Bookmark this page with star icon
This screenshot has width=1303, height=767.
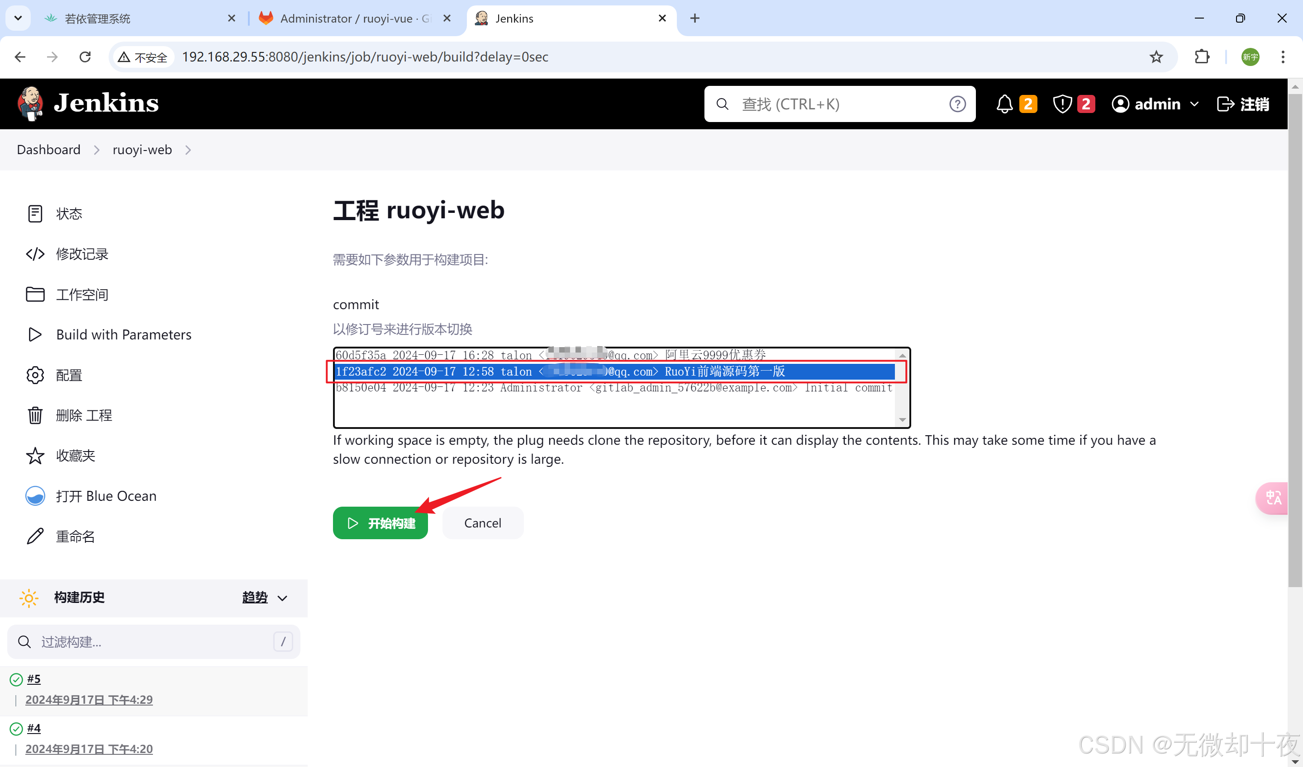(1156, 57)
